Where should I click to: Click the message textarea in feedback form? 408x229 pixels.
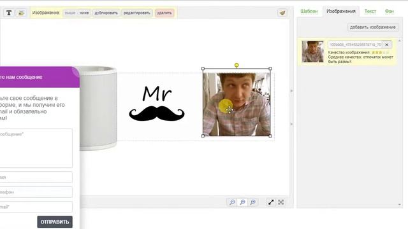[36, 148]
